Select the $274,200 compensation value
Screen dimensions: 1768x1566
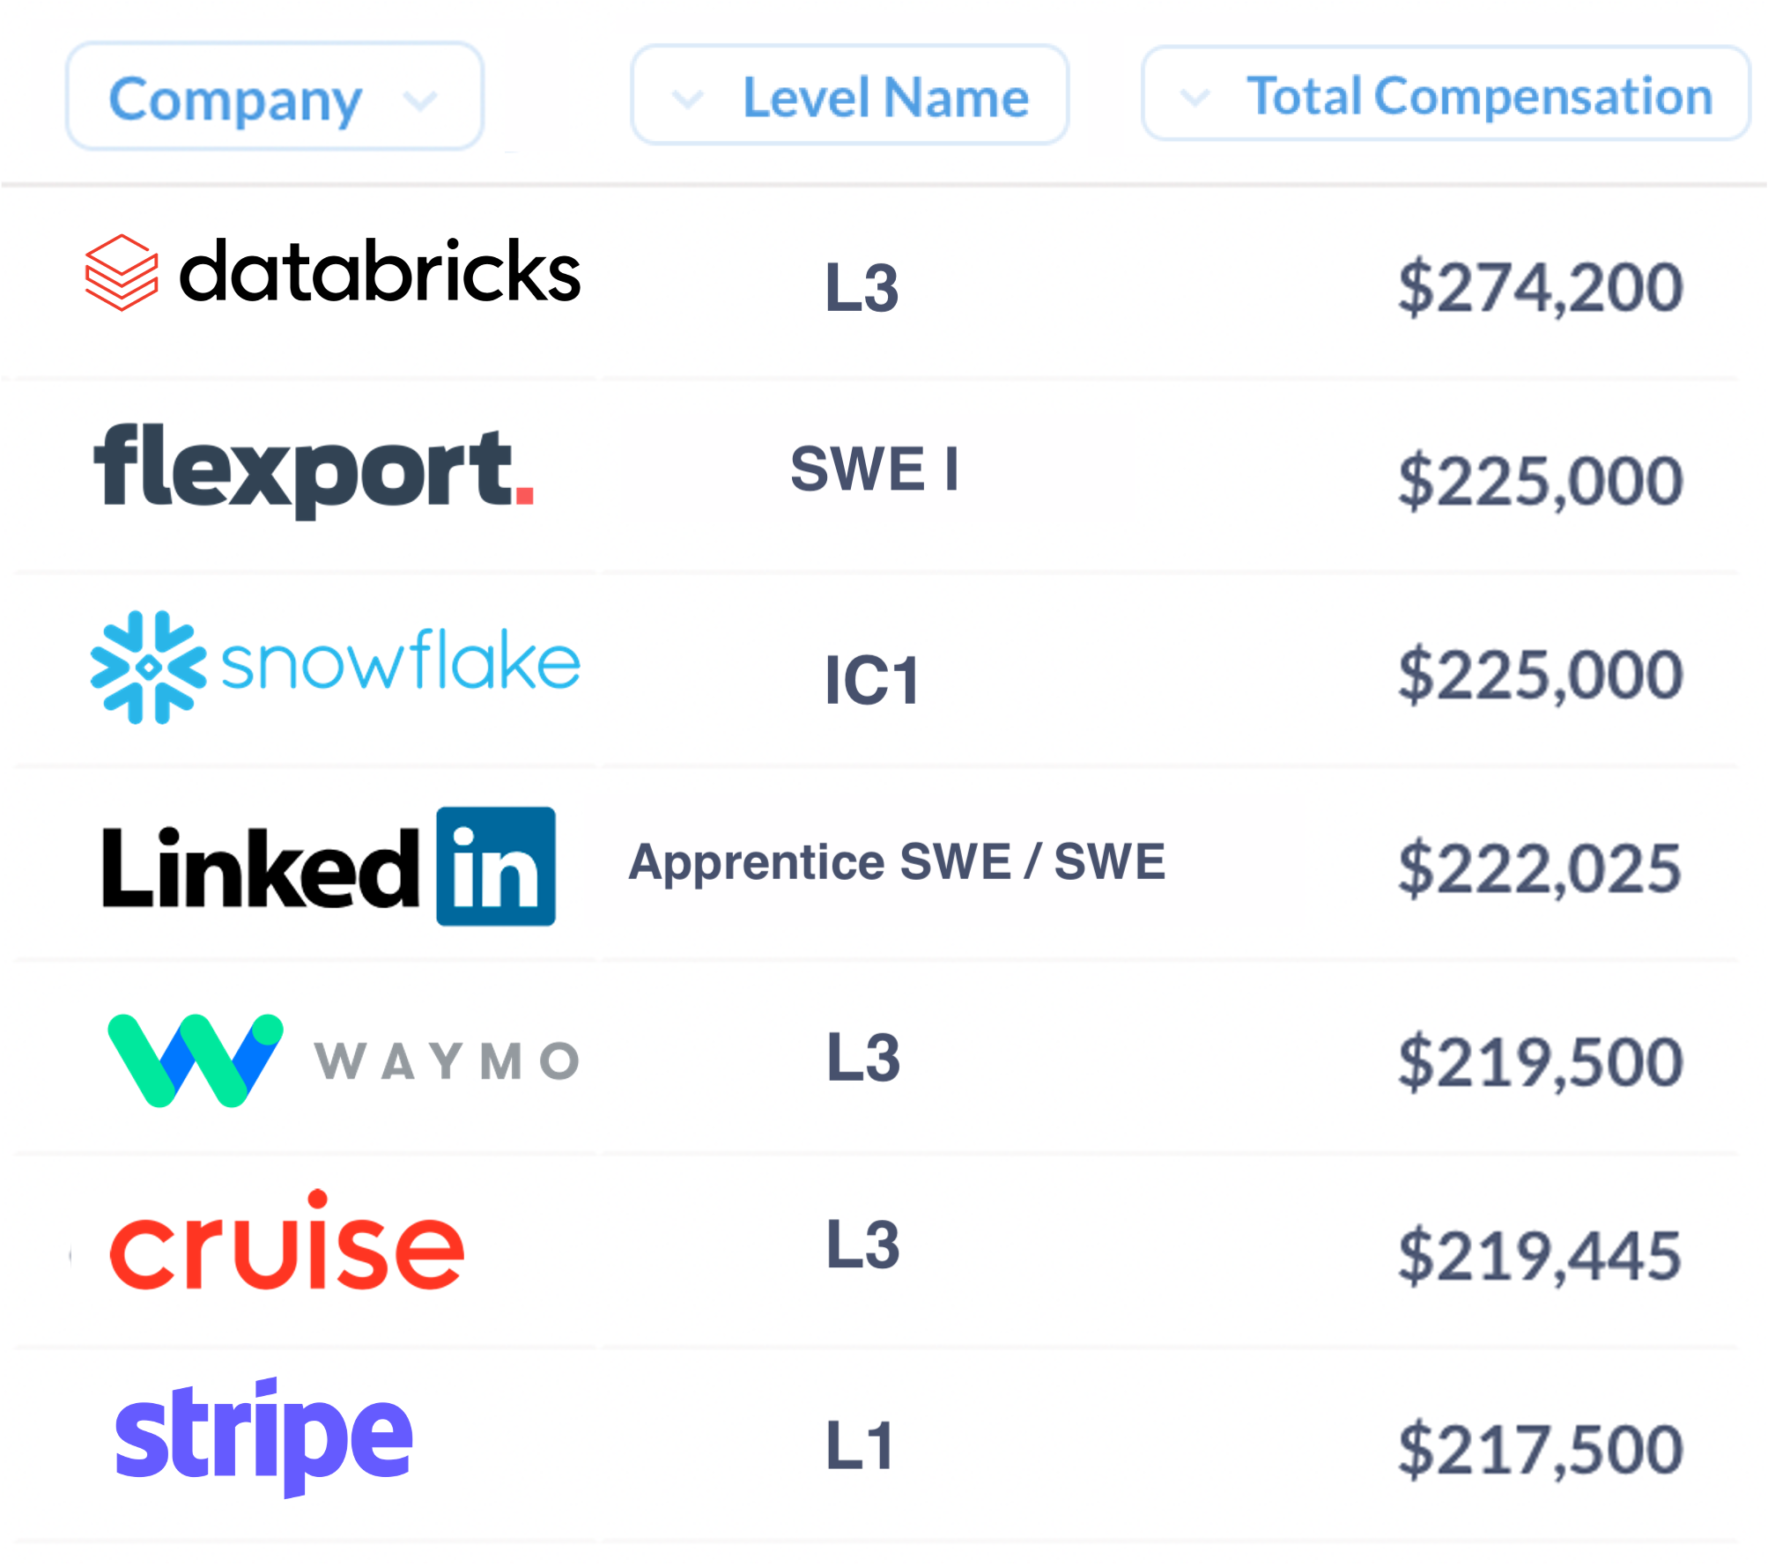[1541, 288]
